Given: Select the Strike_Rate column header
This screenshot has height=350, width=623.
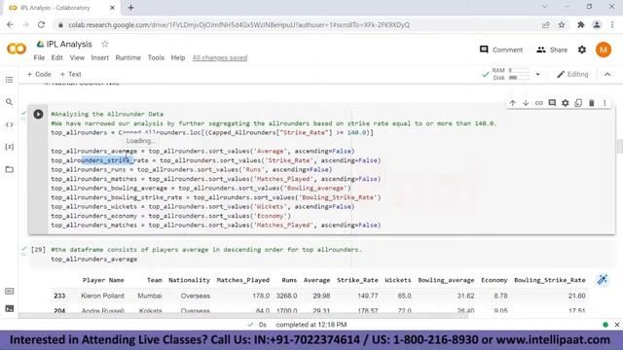Looking at the screenshot, I should [357, 280].
